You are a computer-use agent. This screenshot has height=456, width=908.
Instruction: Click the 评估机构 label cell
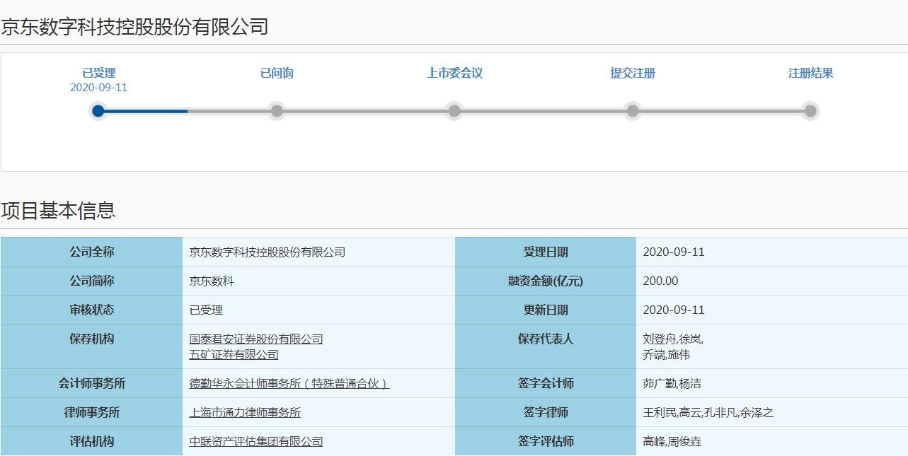pyautogui.click(x=91, y=441)
